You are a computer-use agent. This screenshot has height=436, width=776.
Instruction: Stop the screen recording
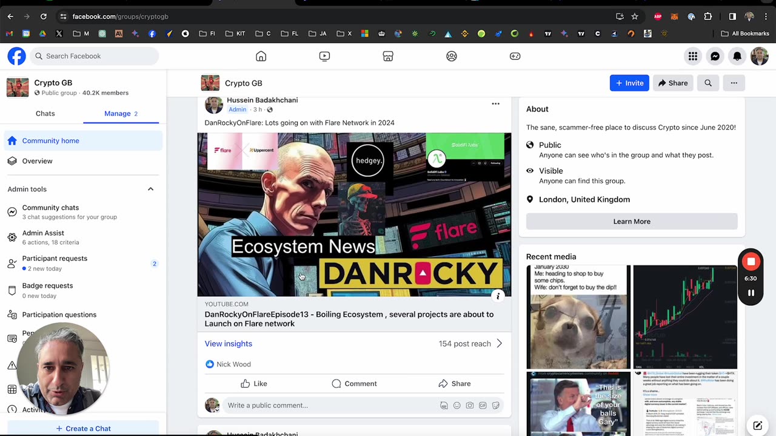(751, 262)
